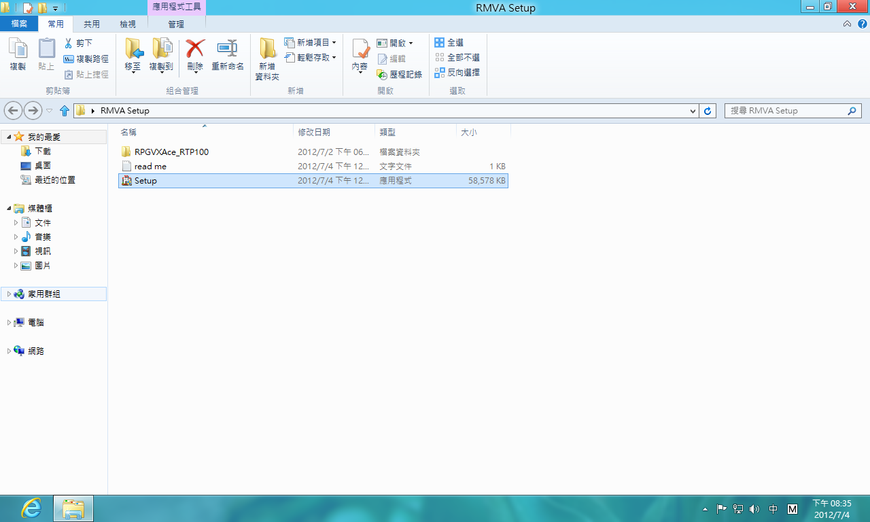Open the recent locations dropdown arrow
Screen dimensions: 870x522
(49, 111)
